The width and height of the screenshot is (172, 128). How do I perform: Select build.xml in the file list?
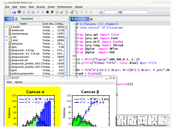pos(18,30)
